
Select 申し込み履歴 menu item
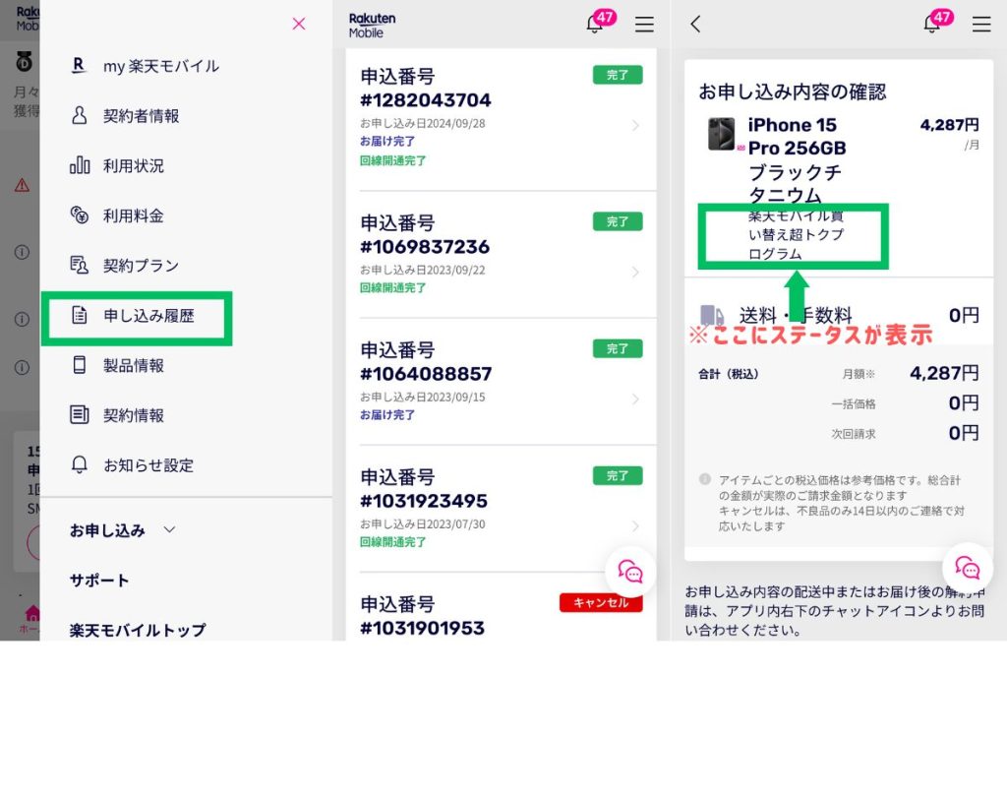[x=148, y=316]
